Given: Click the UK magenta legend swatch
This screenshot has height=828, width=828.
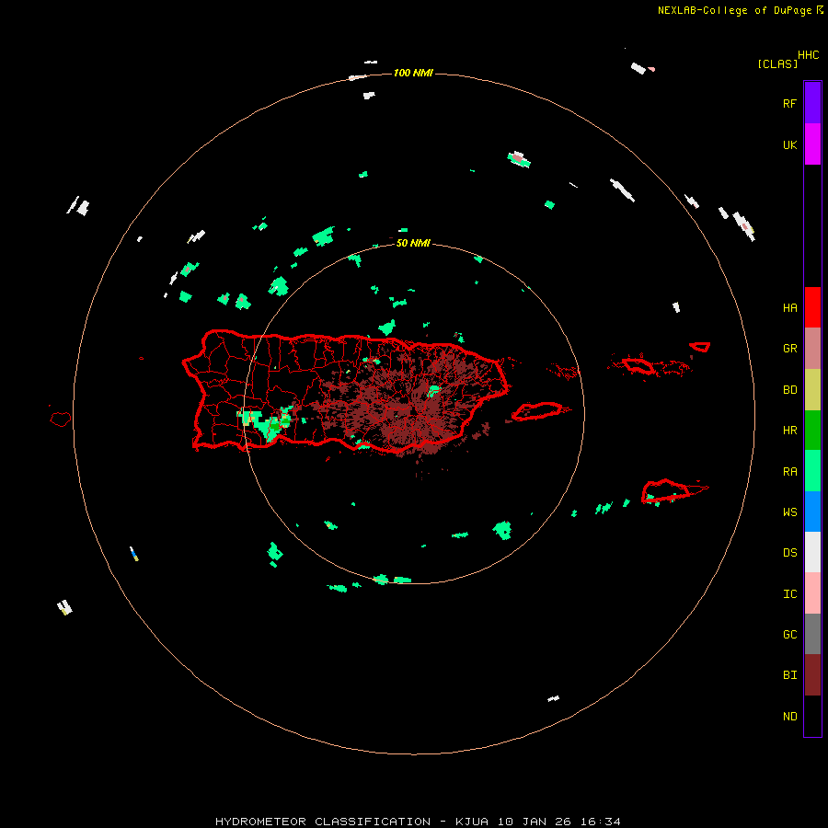Looking at the screenshot, I should click(x=812, y=144).
